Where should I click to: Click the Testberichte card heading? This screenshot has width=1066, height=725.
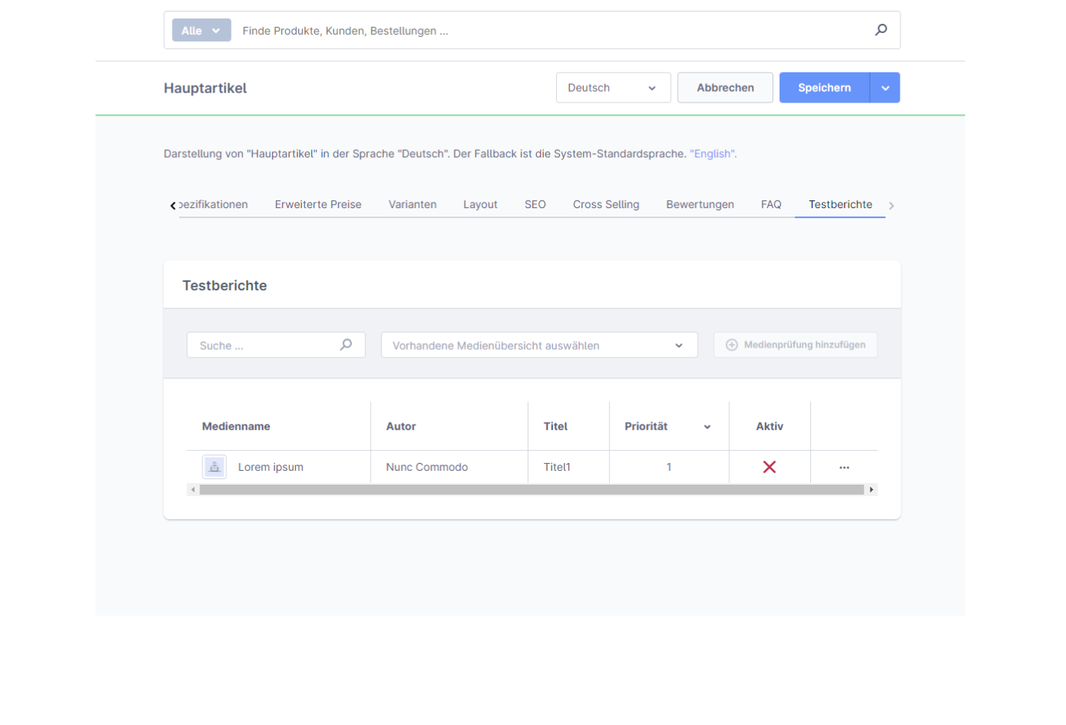pyautogui.click(x=225, y=285)
